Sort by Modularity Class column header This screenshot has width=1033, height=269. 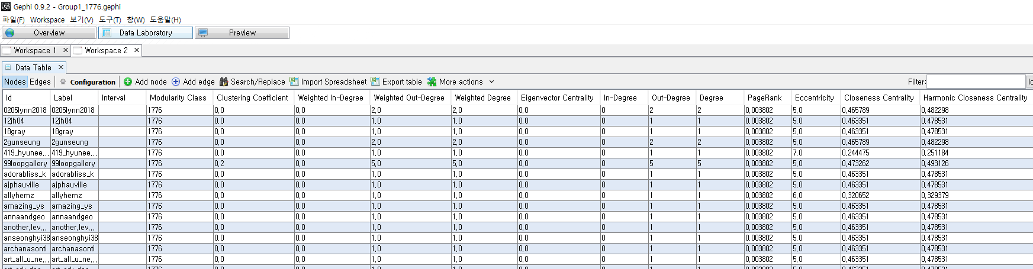pos(178,98)
